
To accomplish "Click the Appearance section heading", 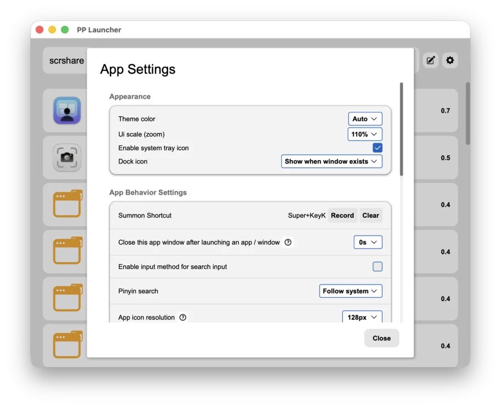I will click(130, 97).
